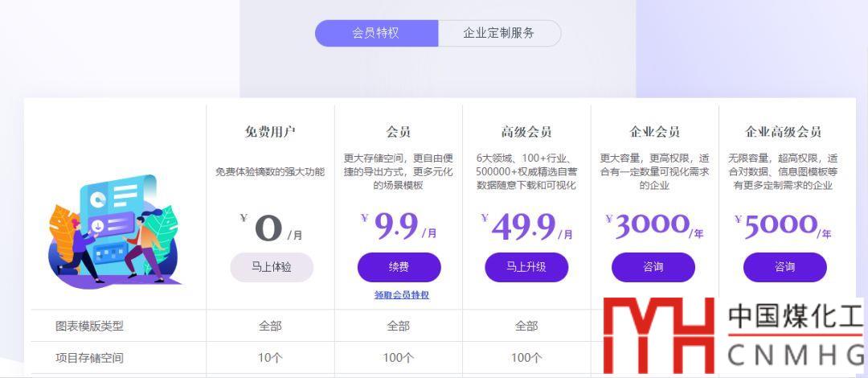Screen dimensions: 868x378
Task: Select the 高级会员 plan heading
Action: tap(526, 132)
